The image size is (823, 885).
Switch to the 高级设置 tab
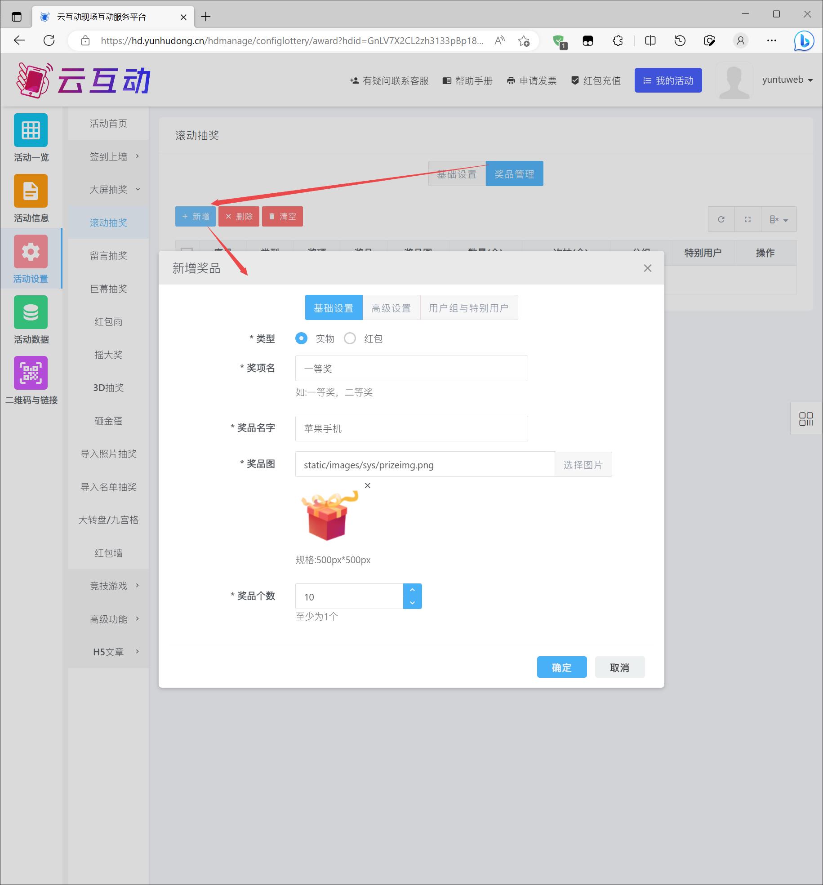click(391, 308)
